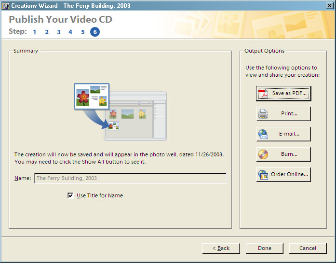Screen dimensions: 336x263
Task: Click the Order Online globe icon
Action: tap(263, 175)
